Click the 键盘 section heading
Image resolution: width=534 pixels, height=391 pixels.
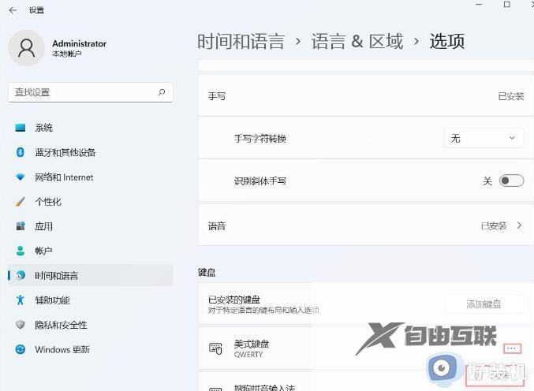[x=207, y=272]
